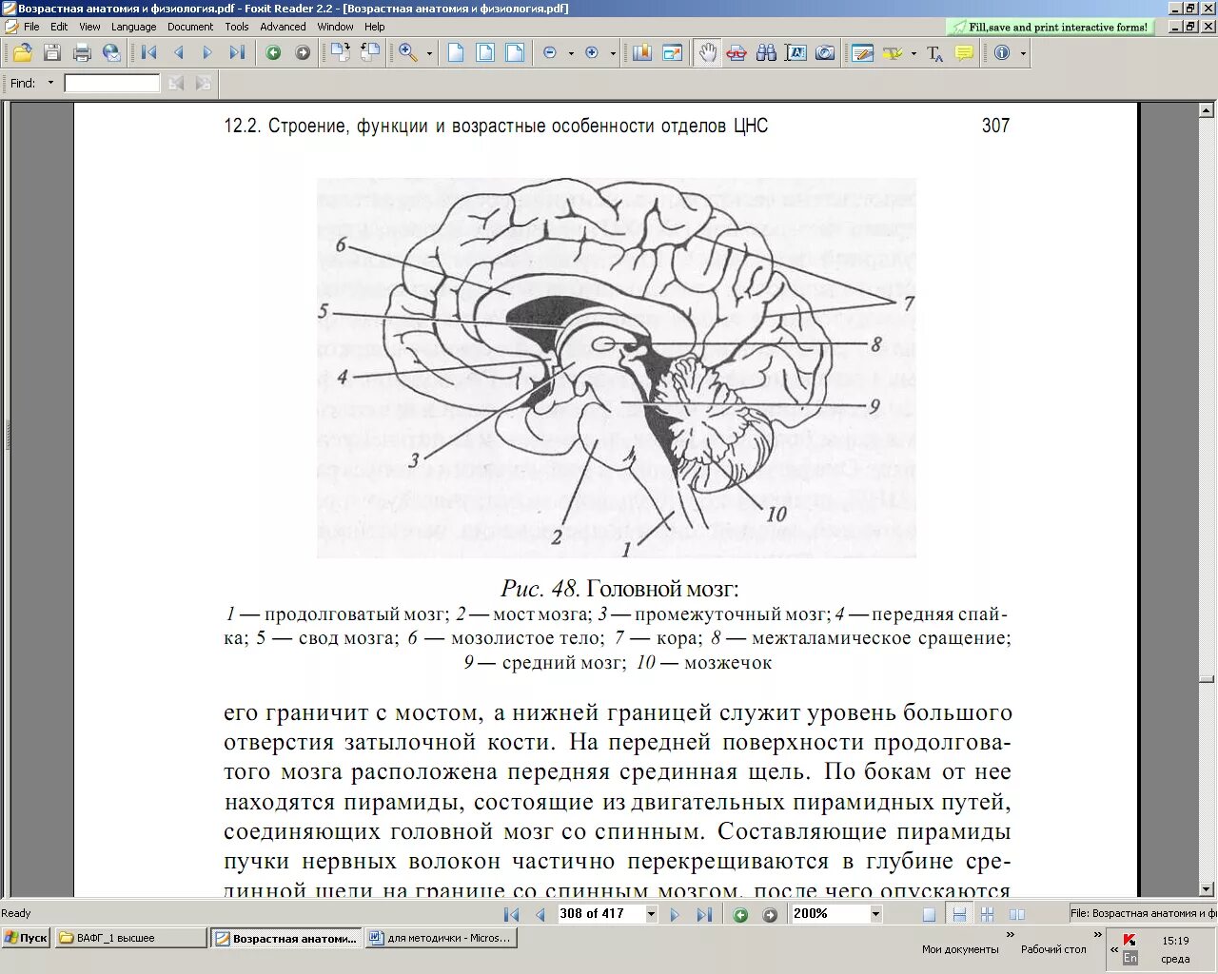Screen dimensions: 1218x974
Task: Open the Tools menu
Action: 237,27
